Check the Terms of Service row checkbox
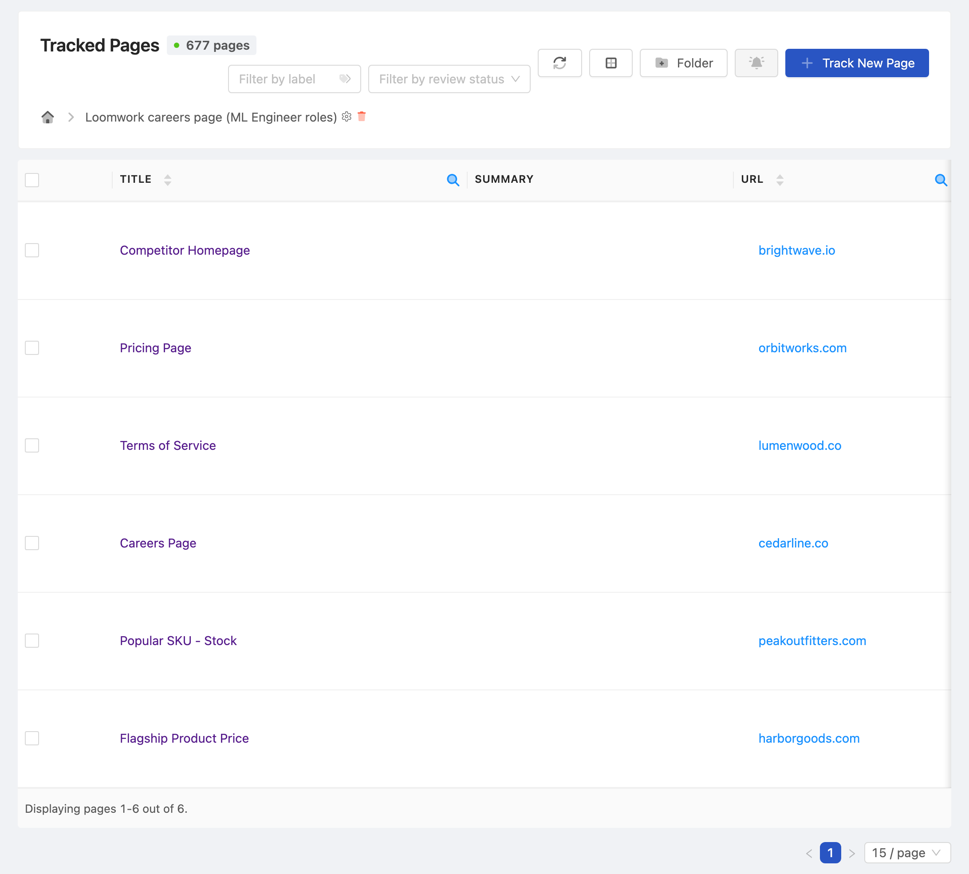 (x=32, y=445)
